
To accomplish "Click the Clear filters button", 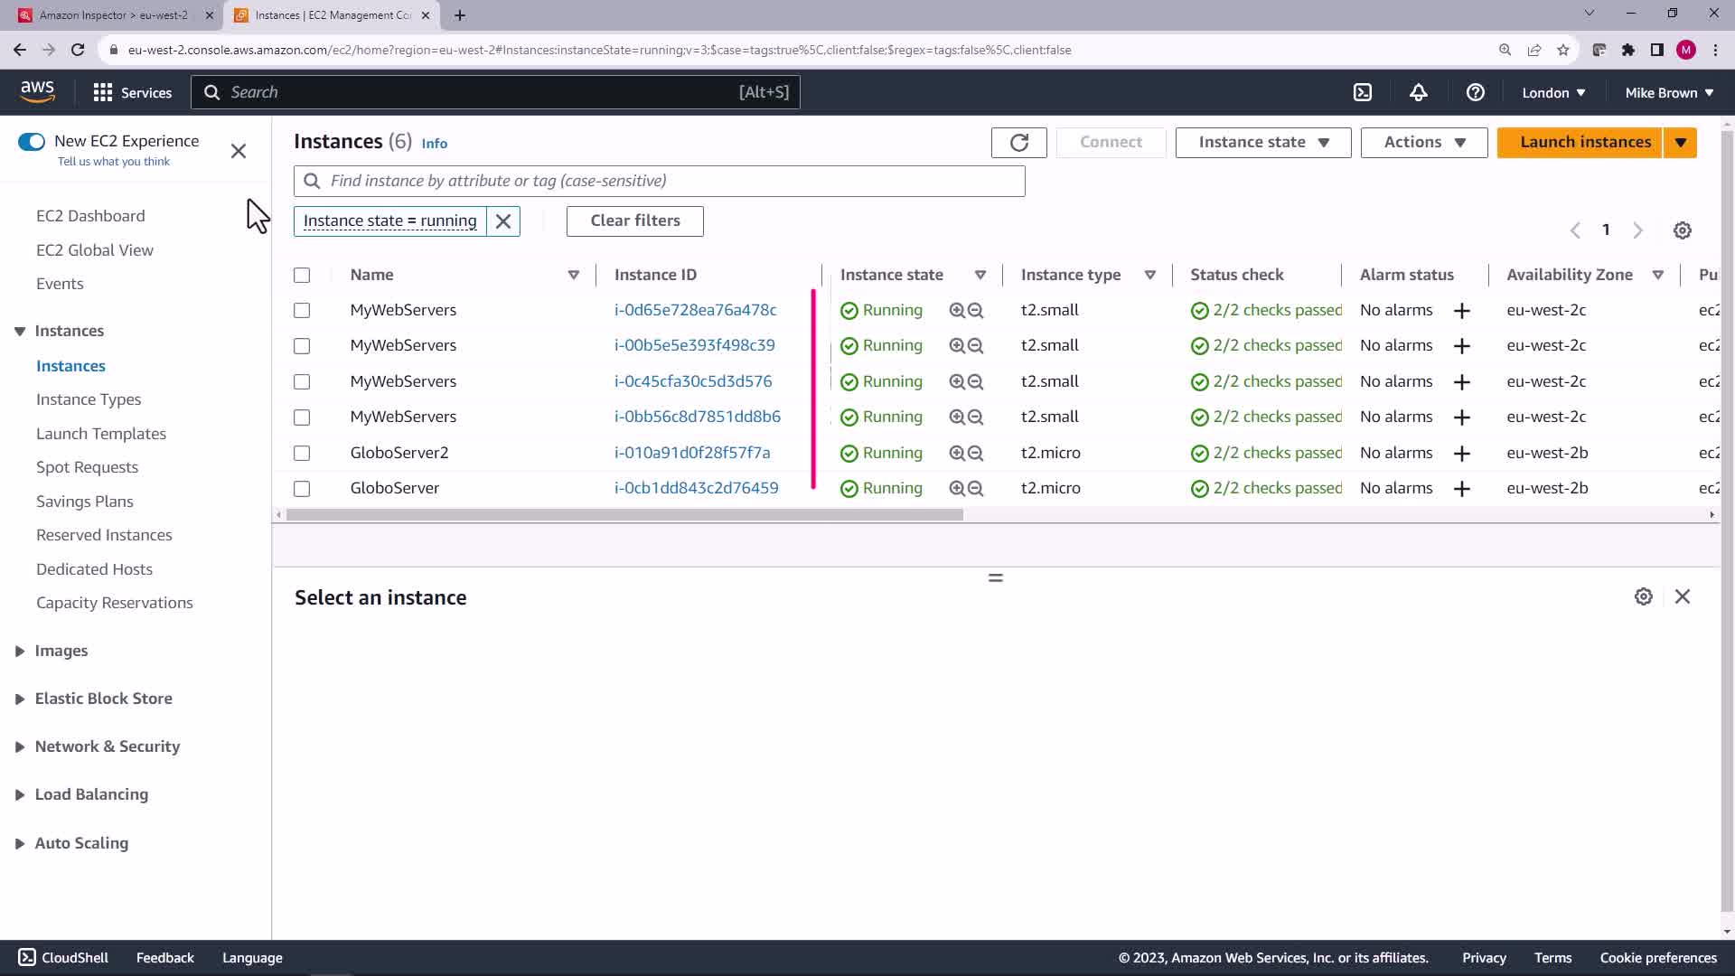I will 634,221.
